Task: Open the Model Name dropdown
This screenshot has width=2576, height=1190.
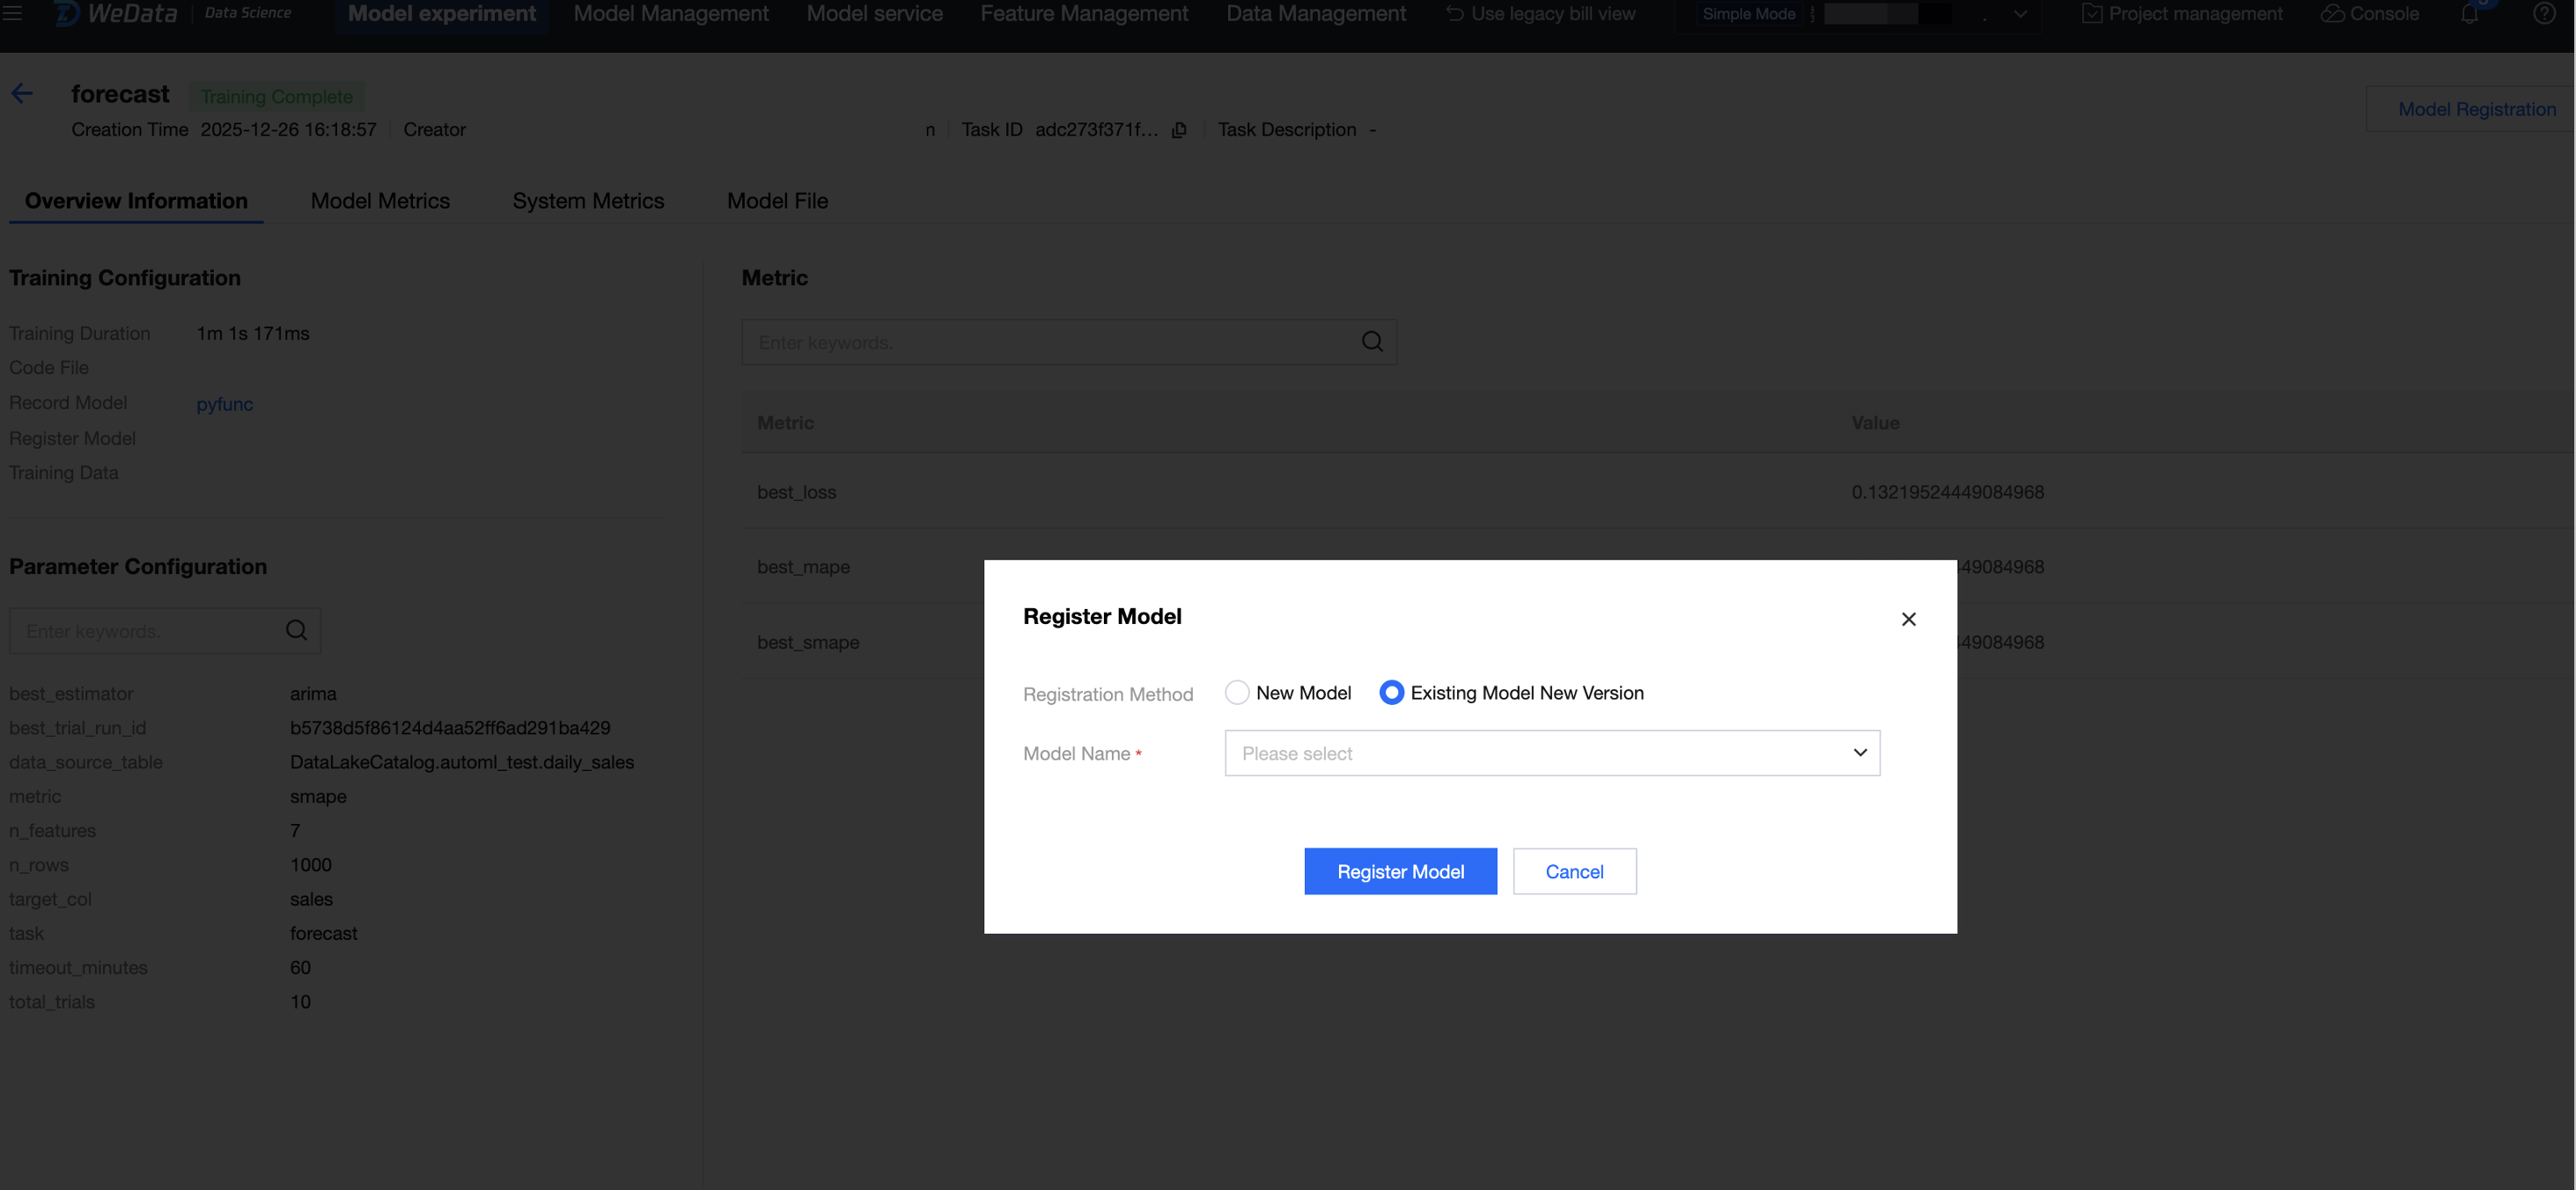Action: tap(1551, 753)
